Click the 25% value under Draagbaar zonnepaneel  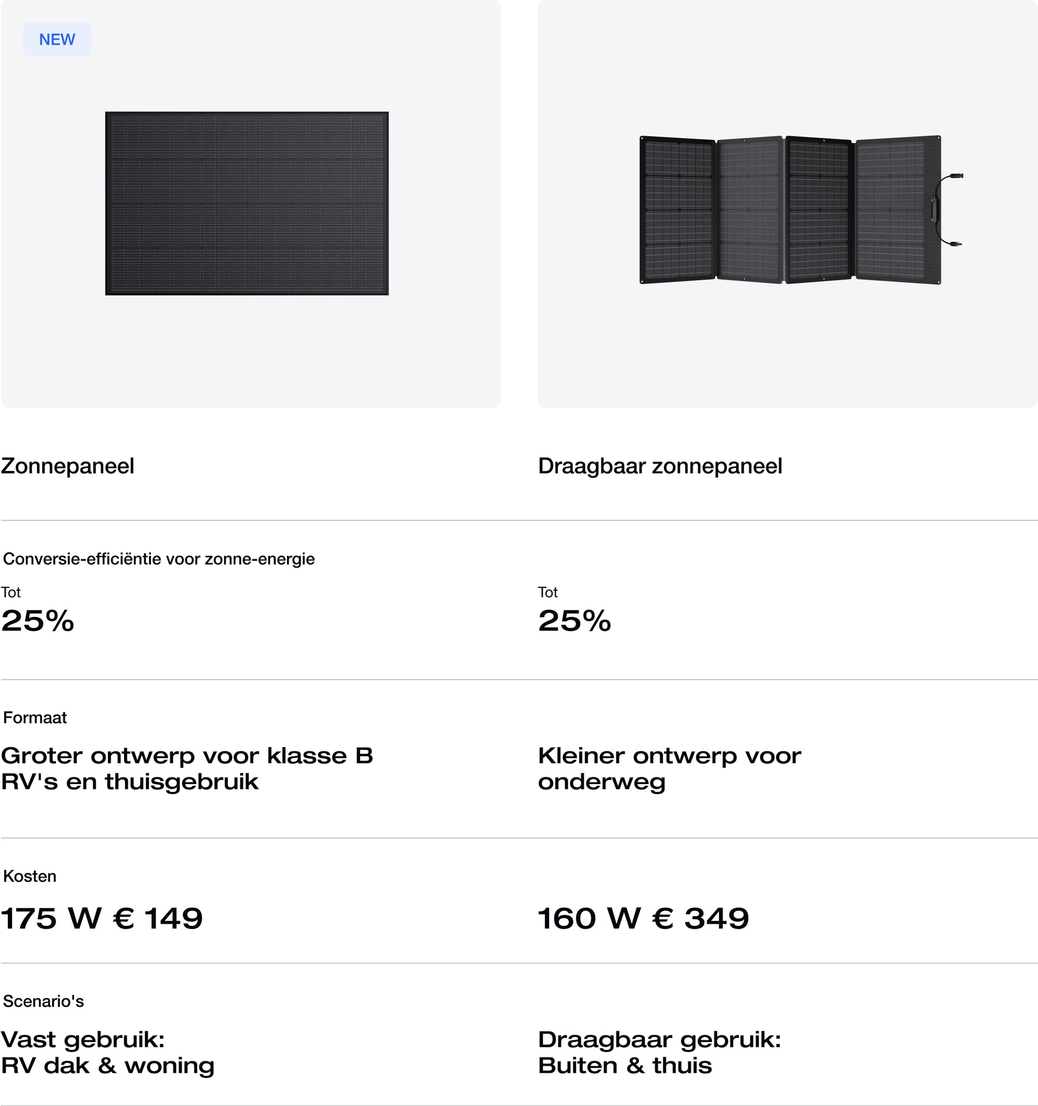click(x=575, y=621)
